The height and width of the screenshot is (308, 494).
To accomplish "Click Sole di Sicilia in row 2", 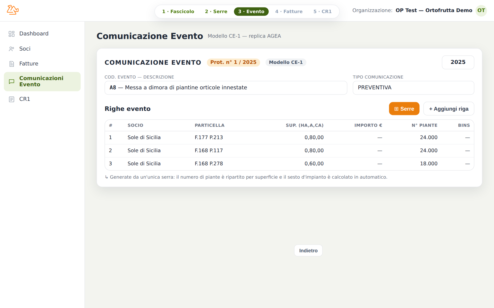I will (x=144, y=151).
